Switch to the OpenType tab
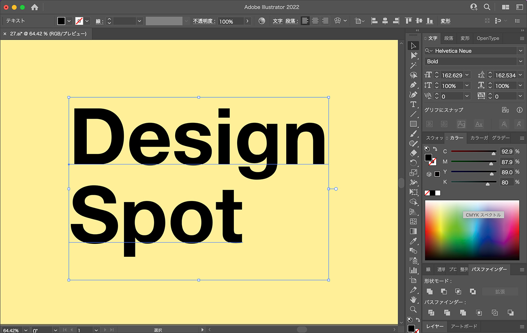This screenshot has width=527, height=333. coord(488,38)
